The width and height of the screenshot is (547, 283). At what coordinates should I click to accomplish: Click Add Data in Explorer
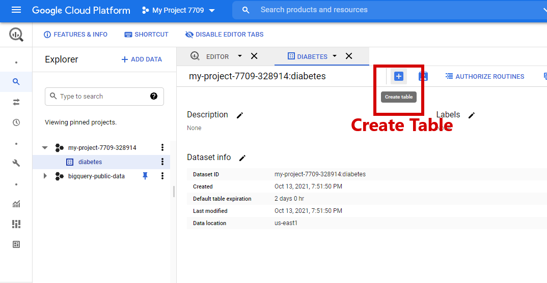click(142, 59)
